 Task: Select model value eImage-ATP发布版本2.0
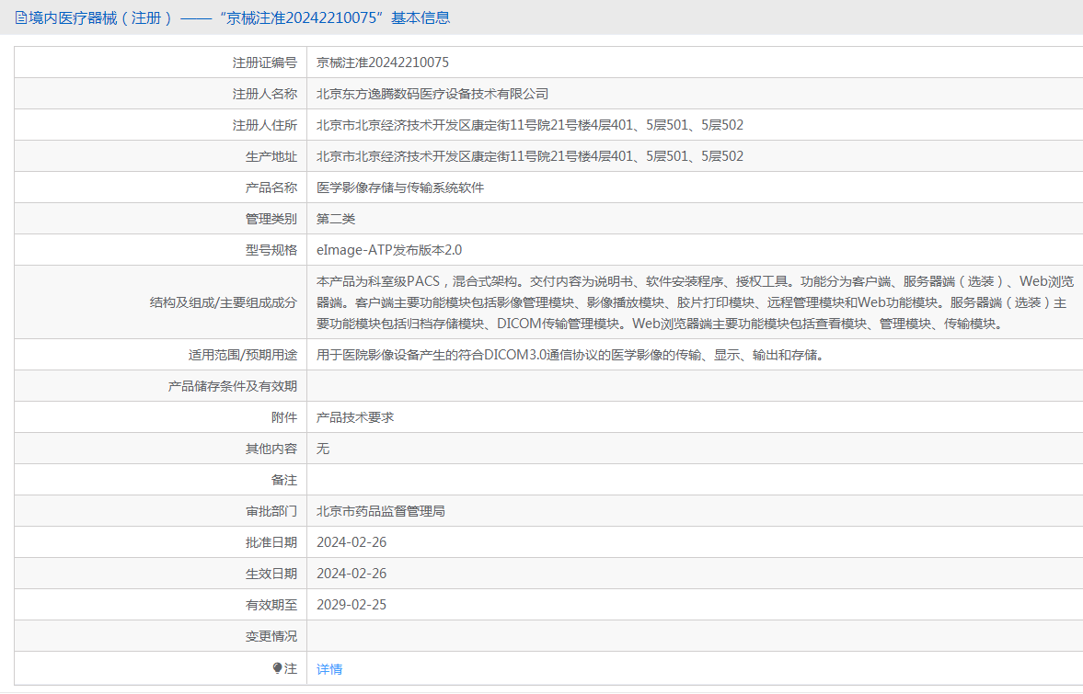[389, 250]
